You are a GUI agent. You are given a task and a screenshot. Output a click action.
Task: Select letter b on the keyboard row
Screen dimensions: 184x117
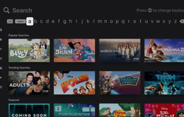36,21
